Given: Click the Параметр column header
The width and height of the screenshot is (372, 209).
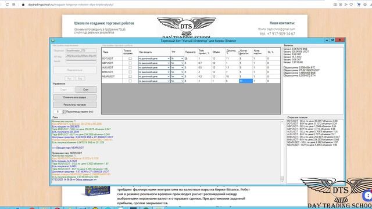Looking at the screenshot, I should [x=191, y=52].
